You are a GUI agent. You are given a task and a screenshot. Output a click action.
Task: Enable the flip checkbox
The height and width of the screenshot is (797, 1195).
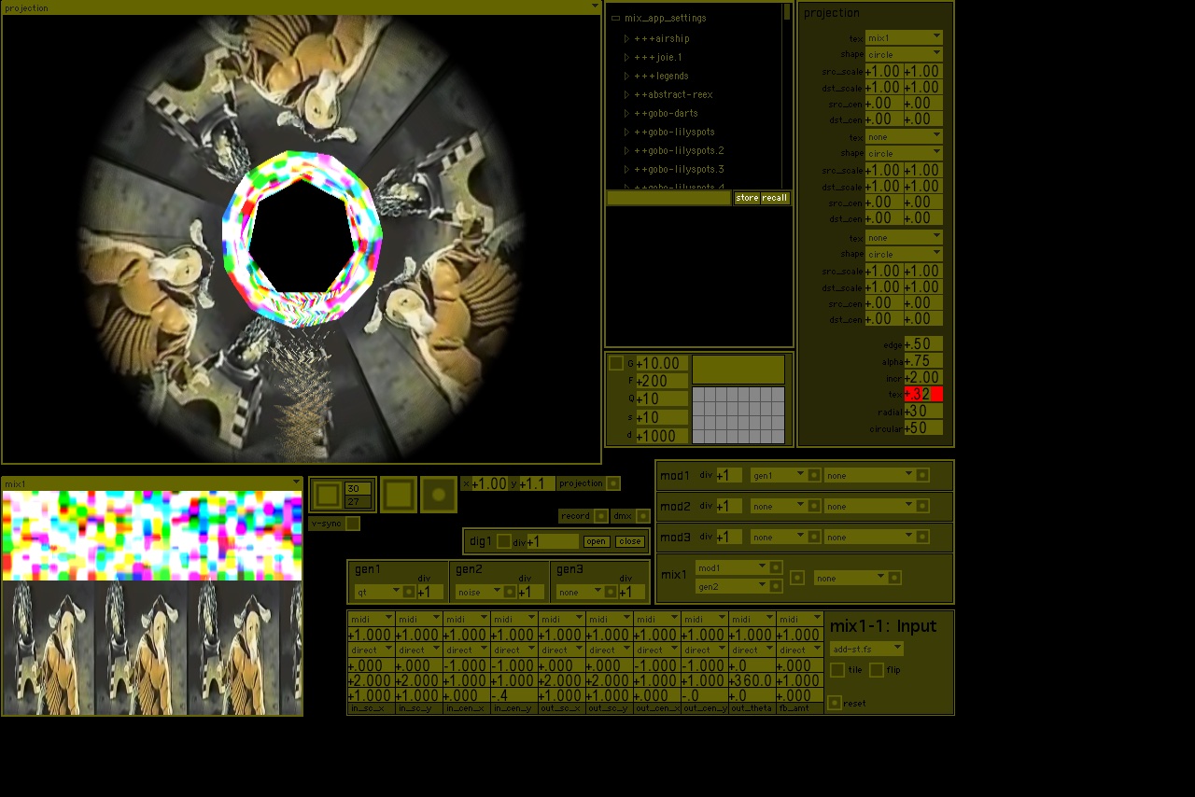[x=877, y=670]
